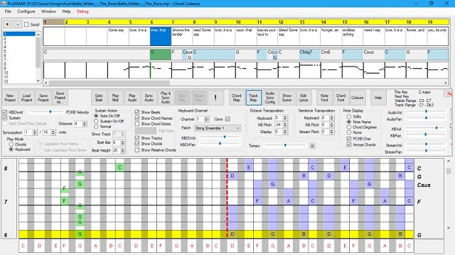
Task: Disable the Sustain checkbox
Action: click(5, 118)
